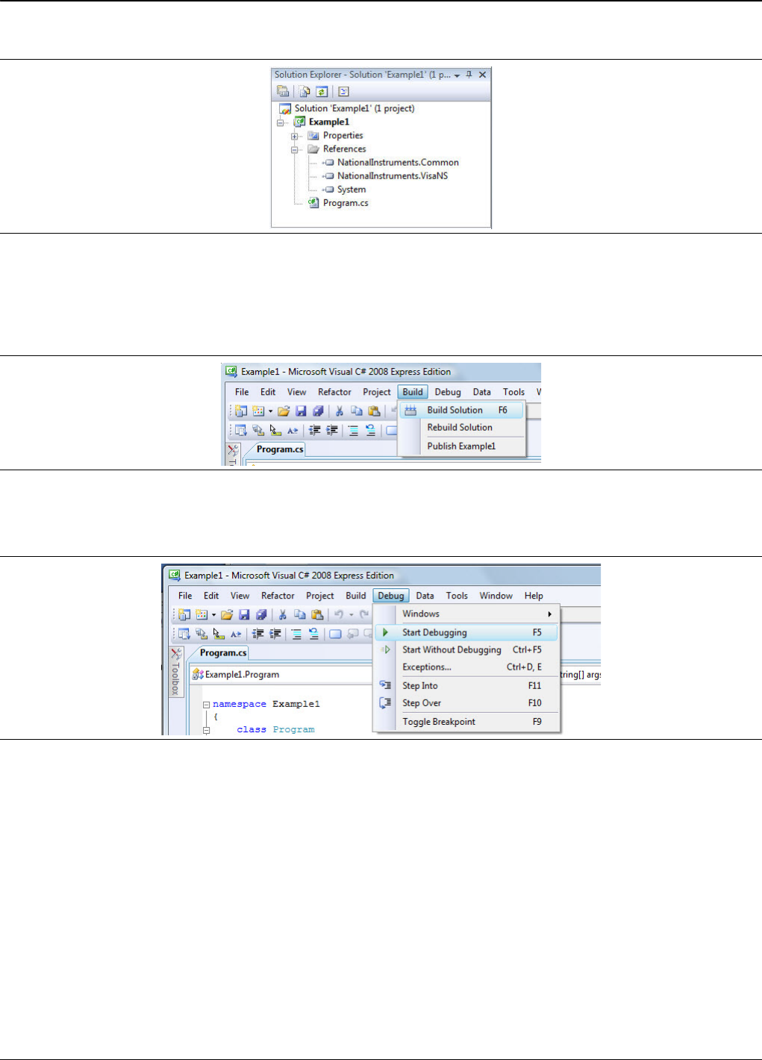The image size is (762, 1060).
Task: Collapse the References folder node
Action: pos(295,149)
